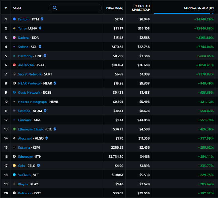Click the Kadena coin logo icon
The width and height of the screenshot is (218, 198).
click(x=14, y=37)
